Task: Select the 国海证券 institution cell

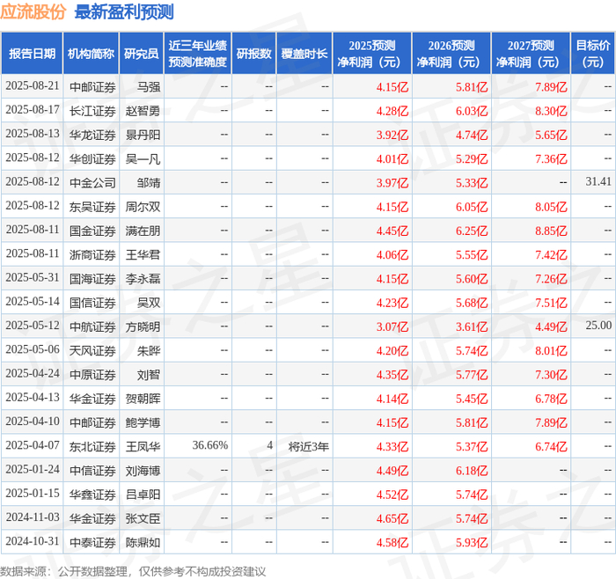Action: pyautogui.click(x=92, y=279)
